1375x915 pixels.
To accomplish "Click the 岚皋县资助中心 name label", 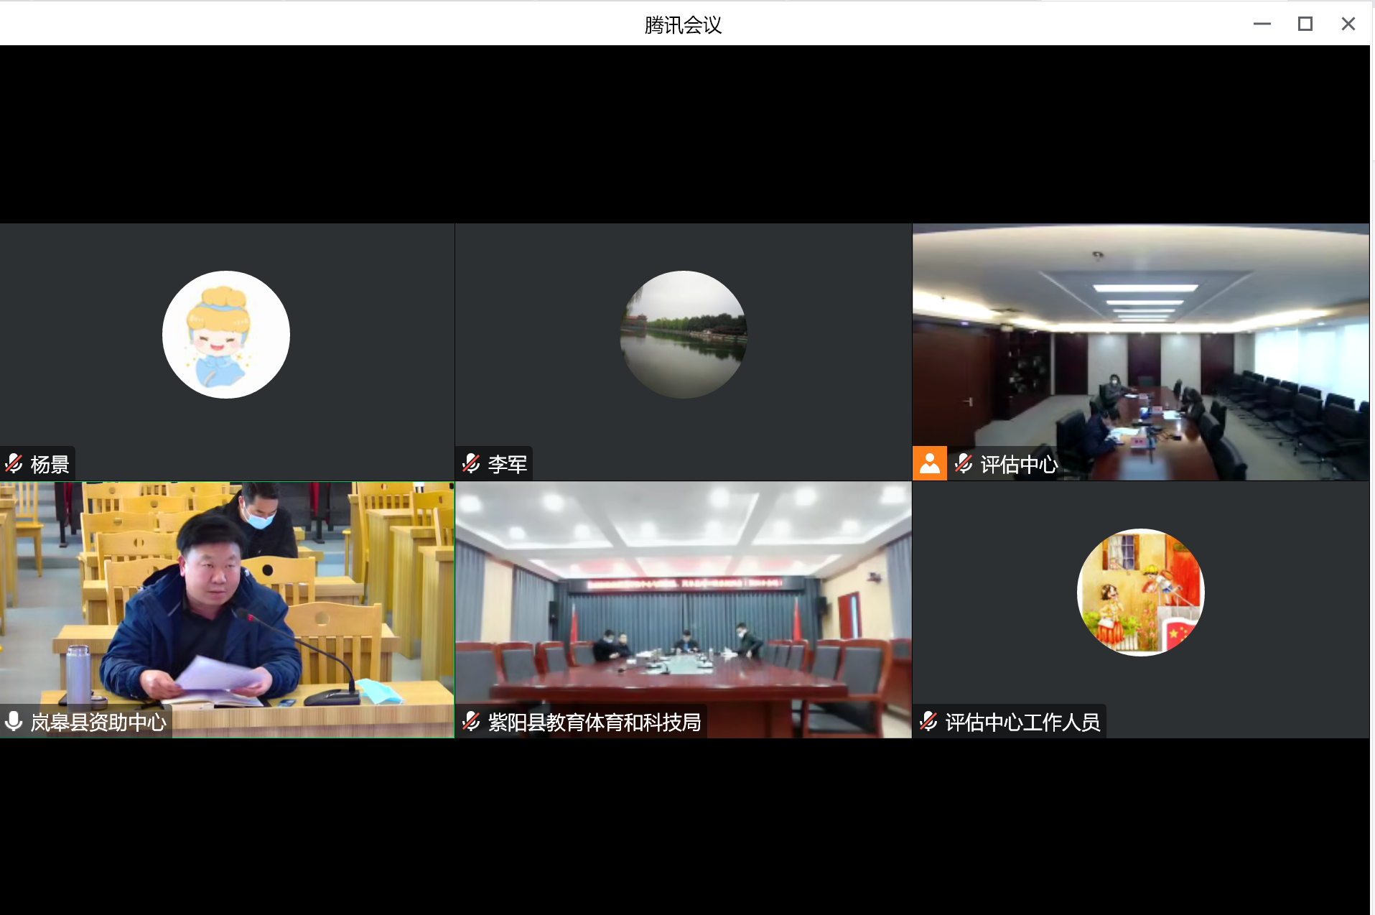I will click(98, 722).
